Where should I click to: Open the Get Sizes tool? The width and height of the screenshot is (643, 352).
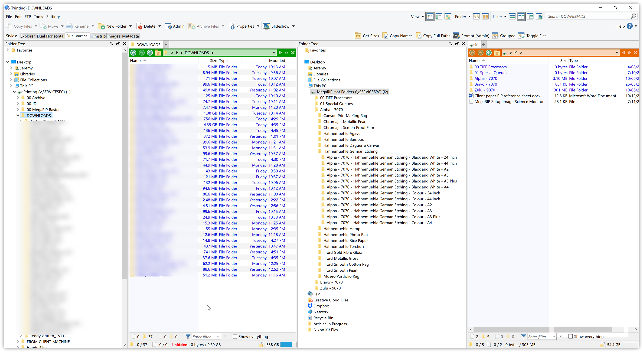367,35
